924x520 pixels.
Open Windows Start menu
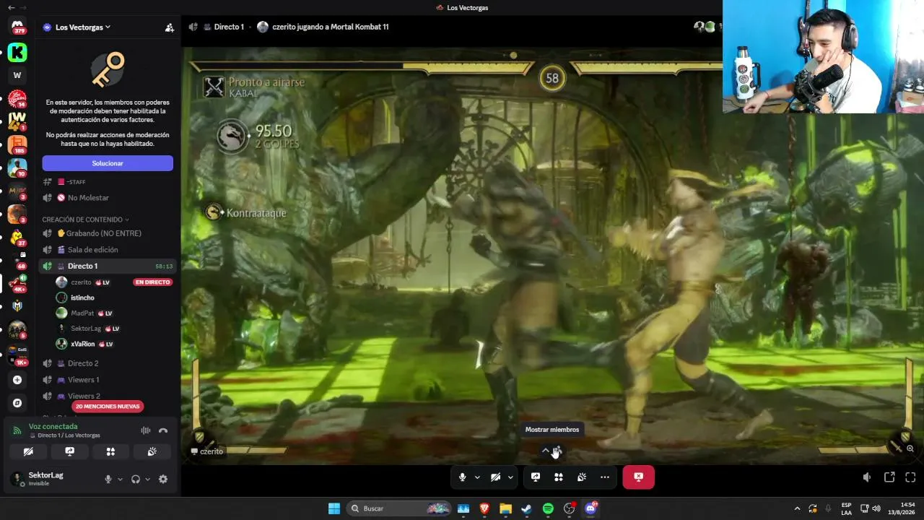click(334, 508)
